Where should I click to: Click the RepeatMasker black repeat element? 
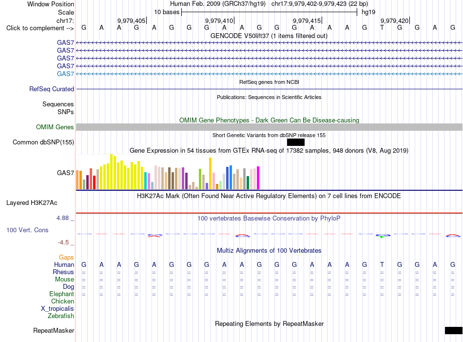click(x=454, y=330)
